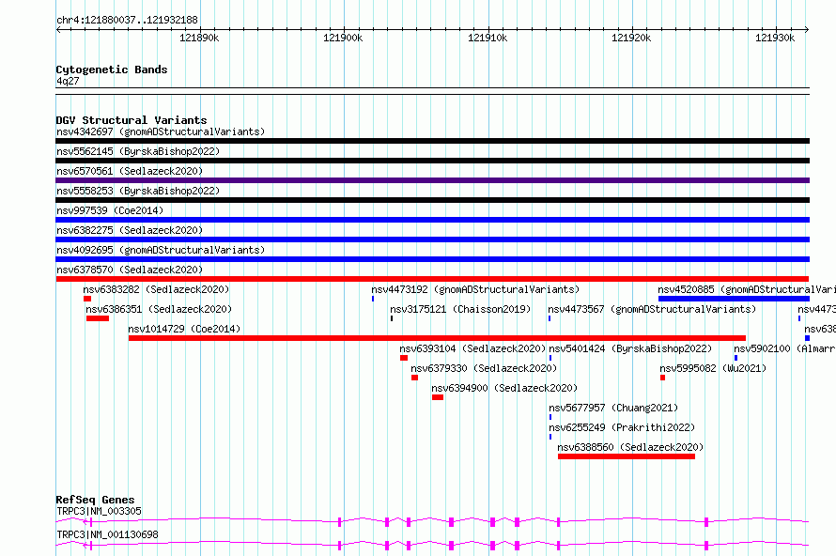Select the RefSeq Genes track heading
The height and width of the screenshot is (556, 836).
tap(95, 500)
